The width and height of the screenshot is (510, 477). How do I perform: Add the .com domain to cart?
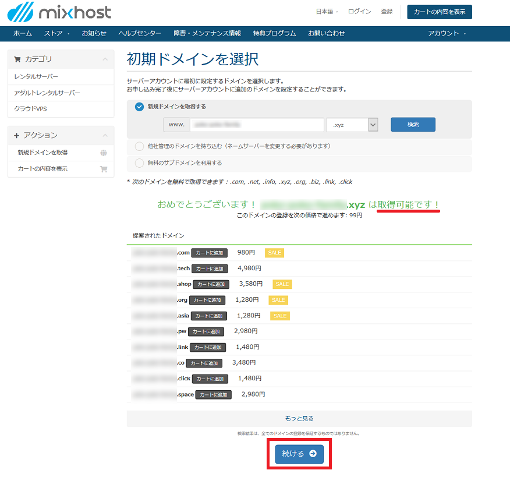tap(208, 253)
